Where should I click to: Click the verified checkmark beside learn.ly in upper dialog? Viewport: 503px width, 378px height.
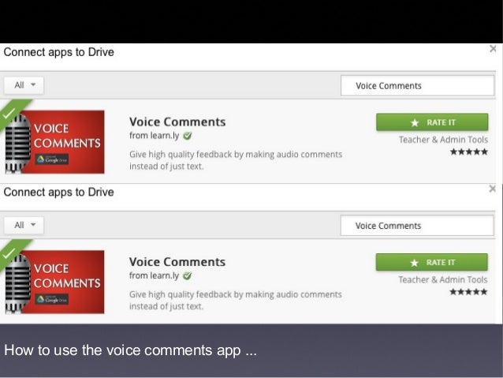click(188, 136)
